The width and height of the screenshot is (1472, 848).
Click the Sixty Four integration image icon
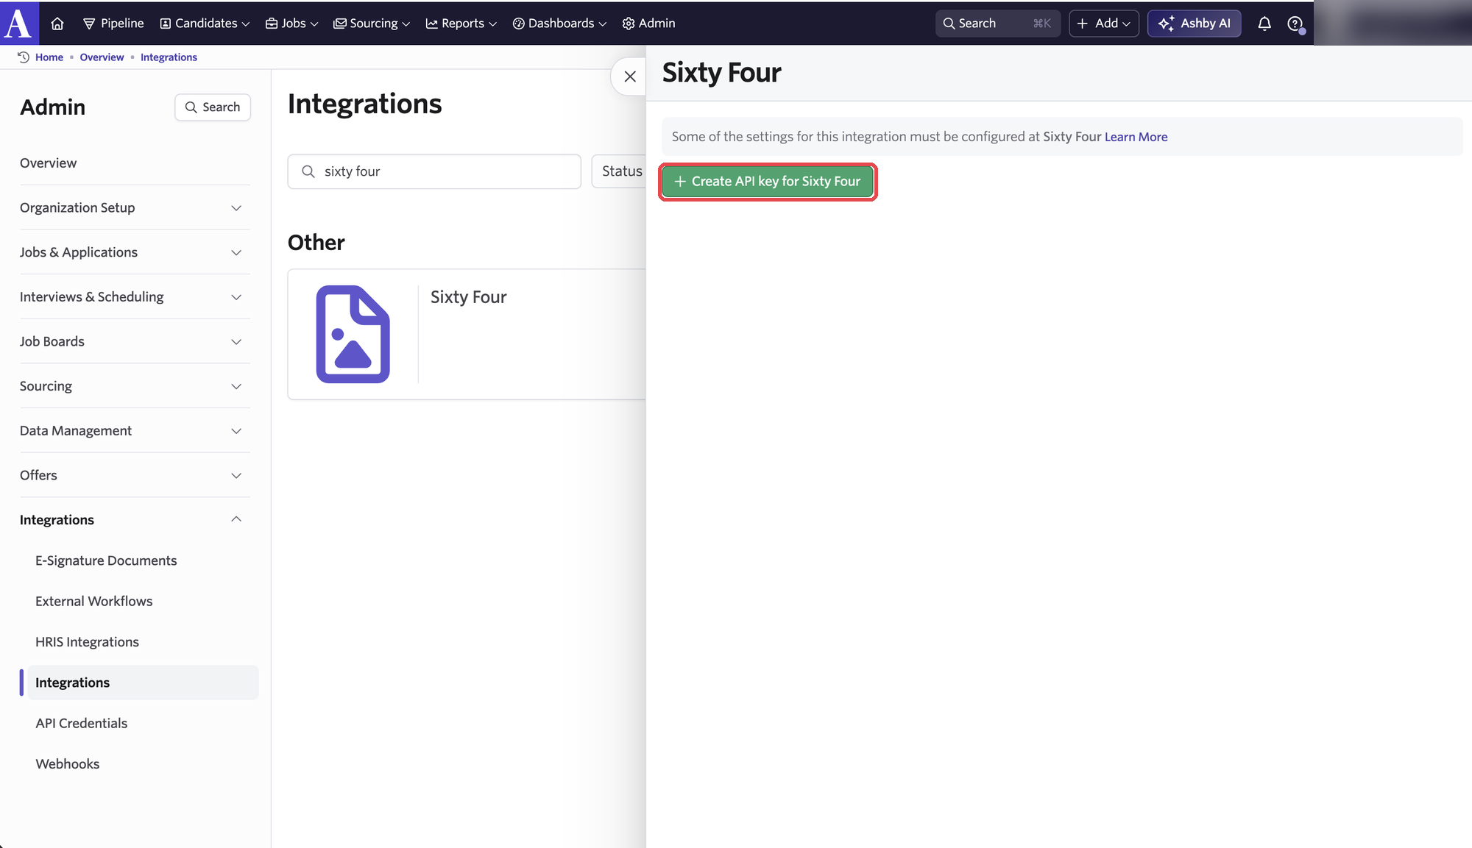pyautogui.click(x=353, y=334)
